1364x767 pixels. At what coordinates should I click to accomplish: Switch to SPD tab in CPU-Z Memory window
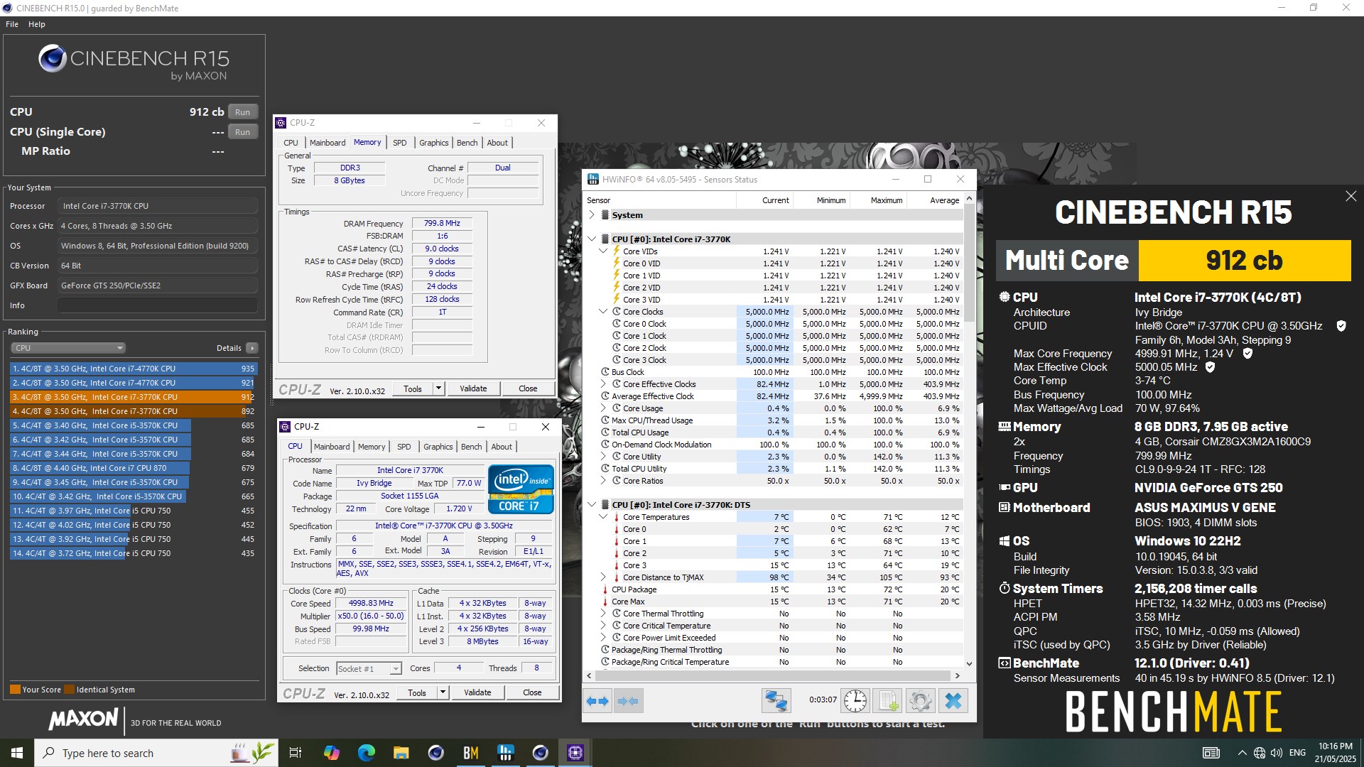pyautogui.click(x=400, y=143)
